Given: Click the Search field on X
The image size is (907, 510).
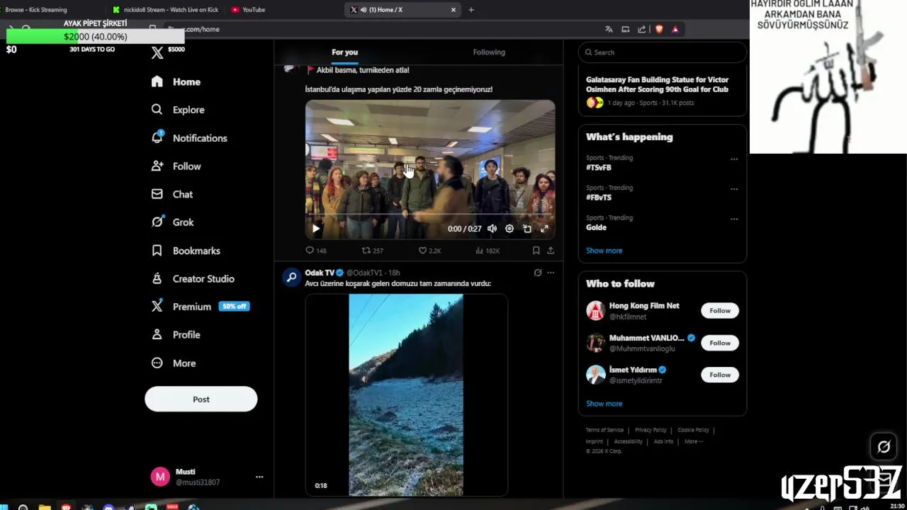Looking at the screenshot, I should (663, 52).
